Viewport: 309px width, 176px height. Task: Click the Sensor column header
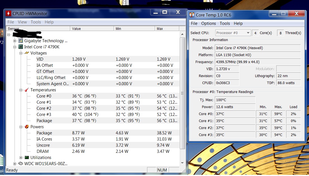coord(38,28)
